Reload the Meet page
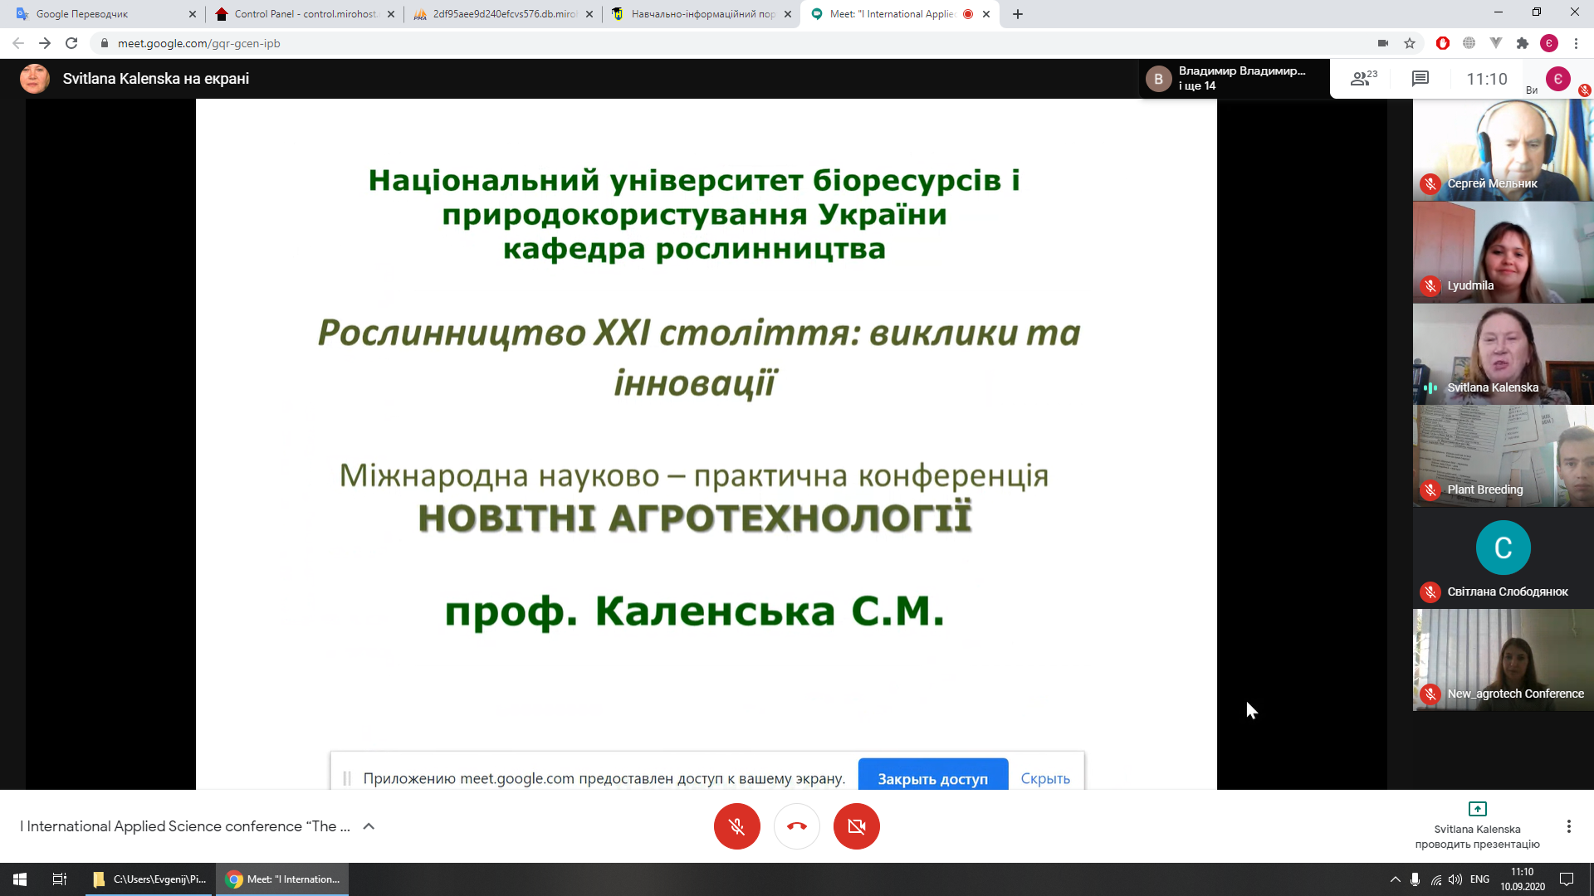This screenshot has width=1594, height=896. [x=71, y=43]
